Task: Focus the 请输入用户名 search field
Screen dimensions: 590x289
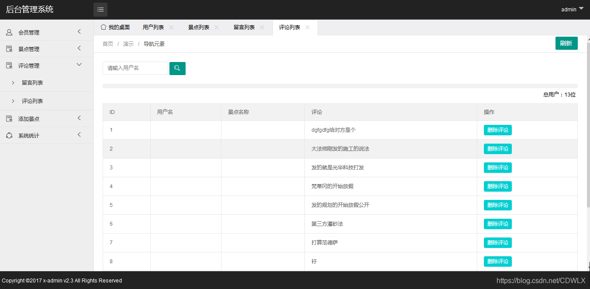Action: coord(135,68)
